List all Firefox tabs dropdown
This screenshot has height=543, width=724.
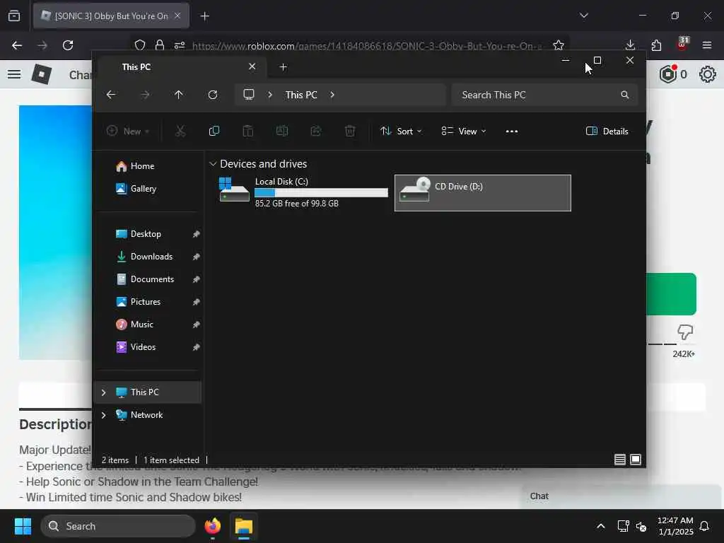[583, 16]
